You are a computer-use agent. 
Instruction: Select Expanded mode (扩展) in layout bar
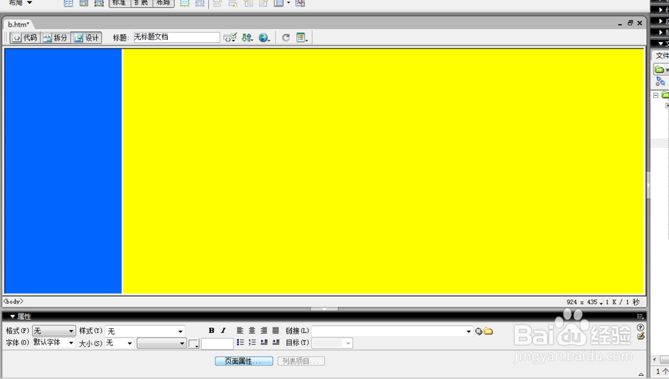pos(141,3)
